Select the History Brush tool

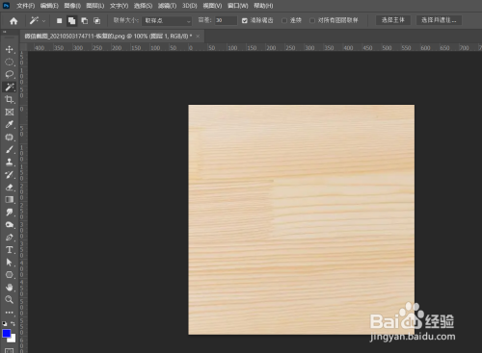click(x=10, y=174)
